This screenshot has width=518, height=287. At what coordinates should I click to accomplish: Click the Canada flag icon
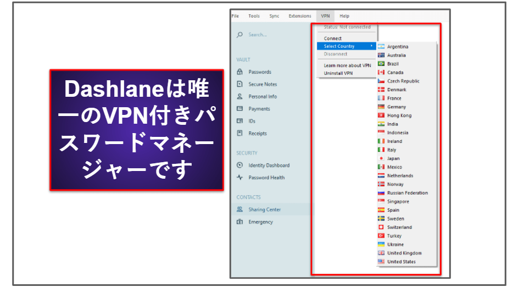point(381,73)
